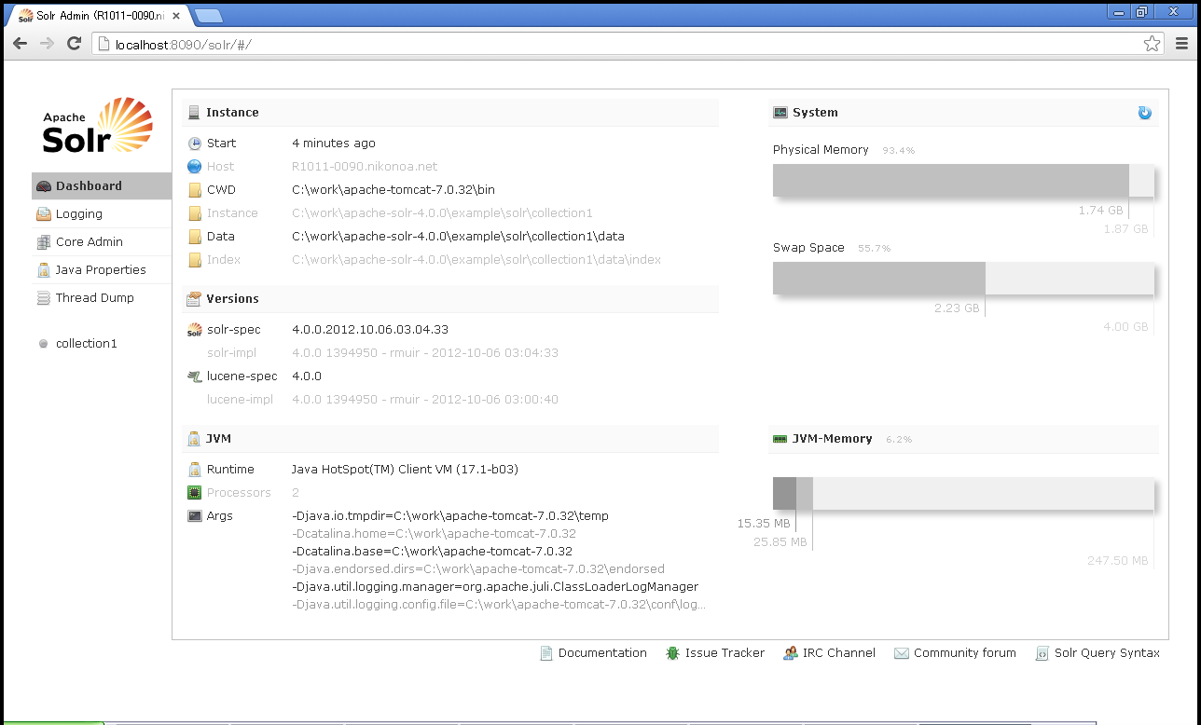This screenshot has height=725, width=1201.
Task: Click the solr-impl version string
Action: point(425,353)
